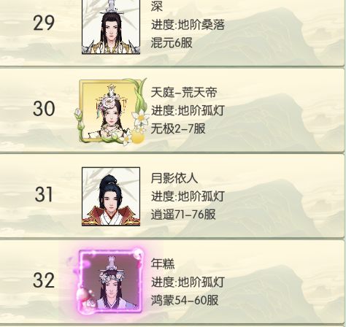Click 逍遥71-76服 server label
The image size is (346, 327).
(183, 215)
